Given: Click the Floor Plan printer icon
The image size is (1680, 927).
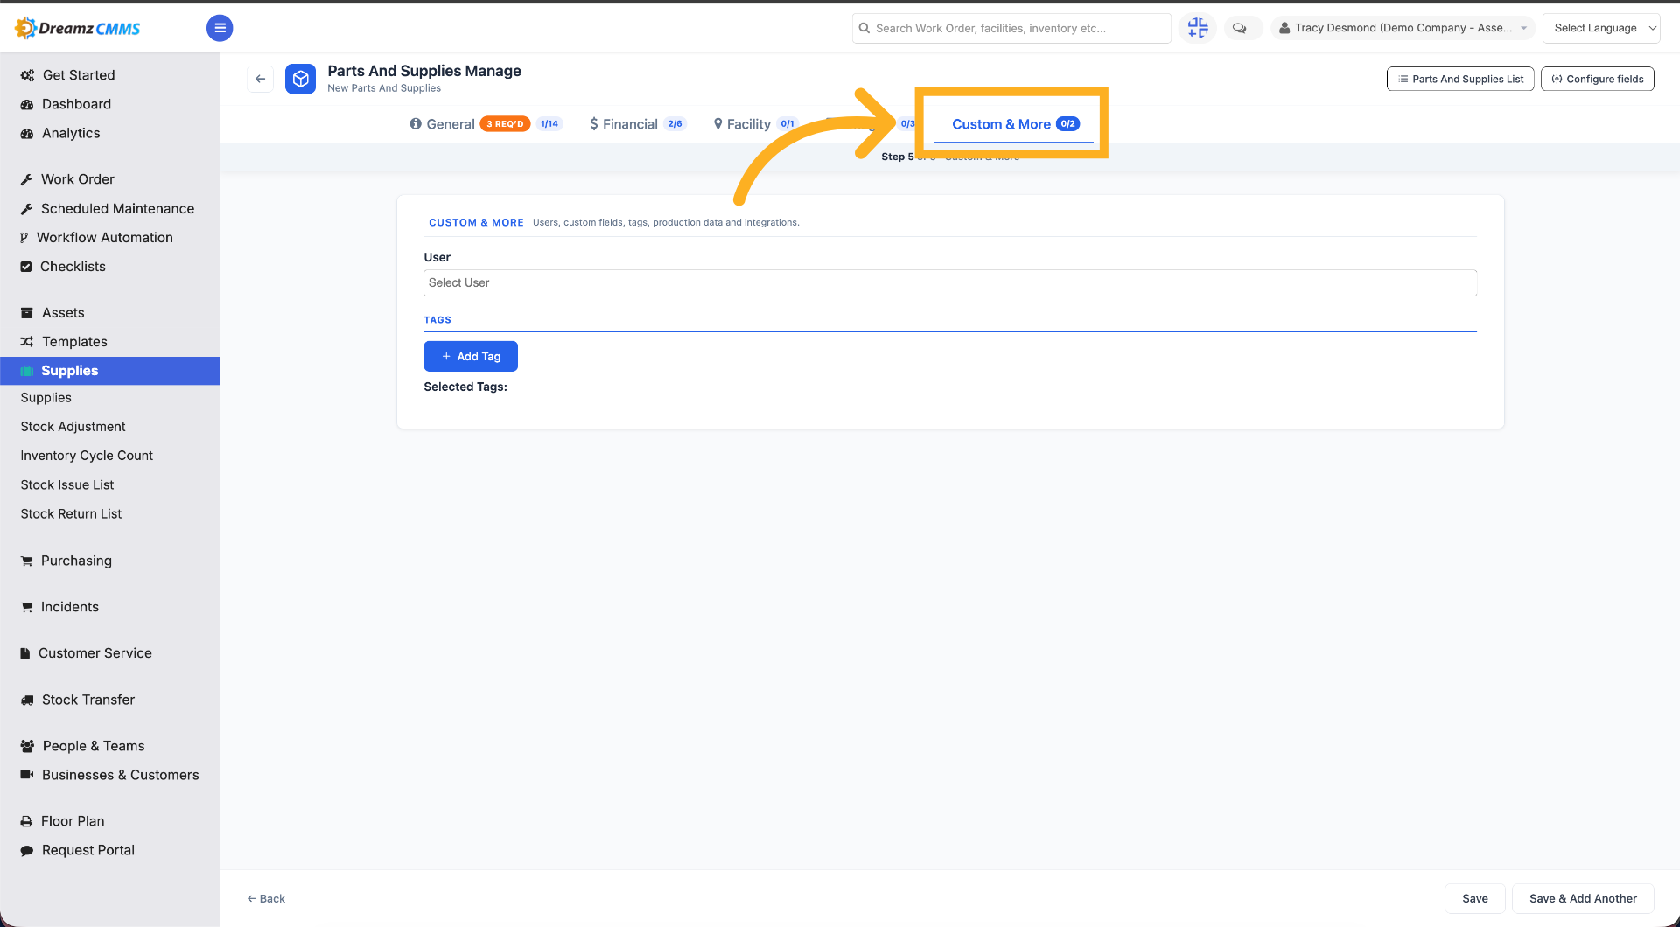Looking at the screenshot, I should pyautogui.click(x=26, y=821).
